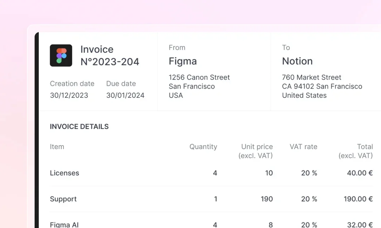Screen dimensions: 381x228
Task: Click the 40.00 € total for Licenses
Action: point(360,173)
